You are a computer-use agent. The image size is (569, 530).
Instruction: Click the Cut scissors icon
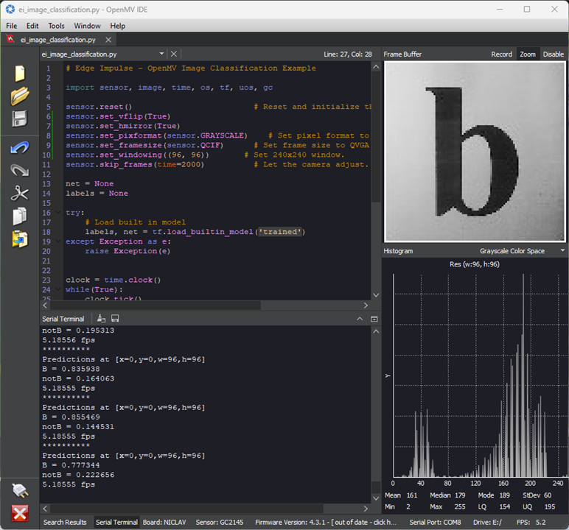(20, 193)
